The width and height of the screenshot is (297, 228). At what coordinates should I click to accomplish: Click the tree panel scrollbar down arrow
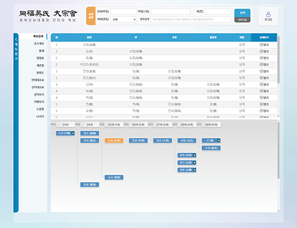279,211
